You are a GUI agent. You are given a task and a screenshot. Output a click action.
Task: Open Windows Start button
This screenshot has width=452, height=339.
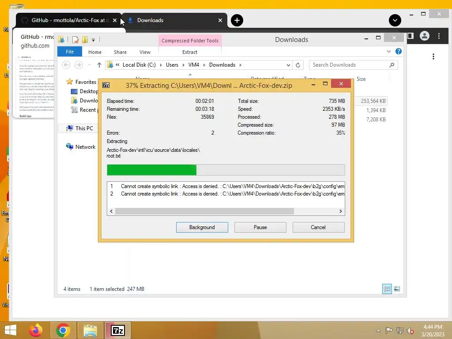pyautogui.click(x=11, y=330)
